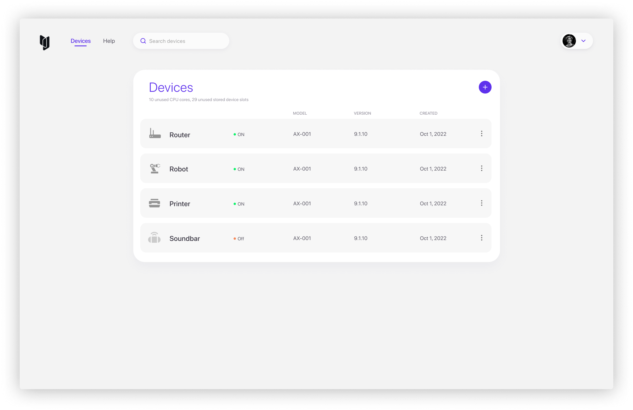Expand the user profile dropdown chevron
The height and width of the screenshot is (410, 633).
pos(583,41)
